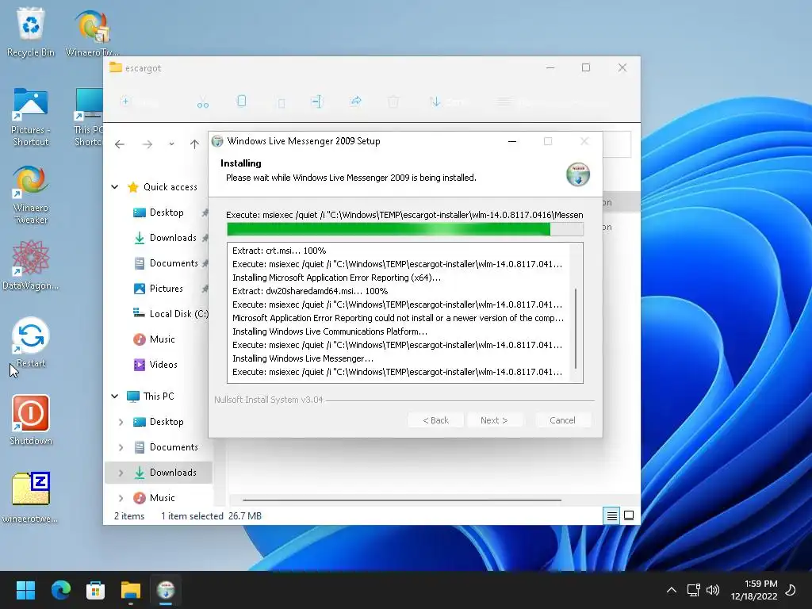Switch Explorer to details view
Screen dimensions: 812x609
[x=611, y=515]
